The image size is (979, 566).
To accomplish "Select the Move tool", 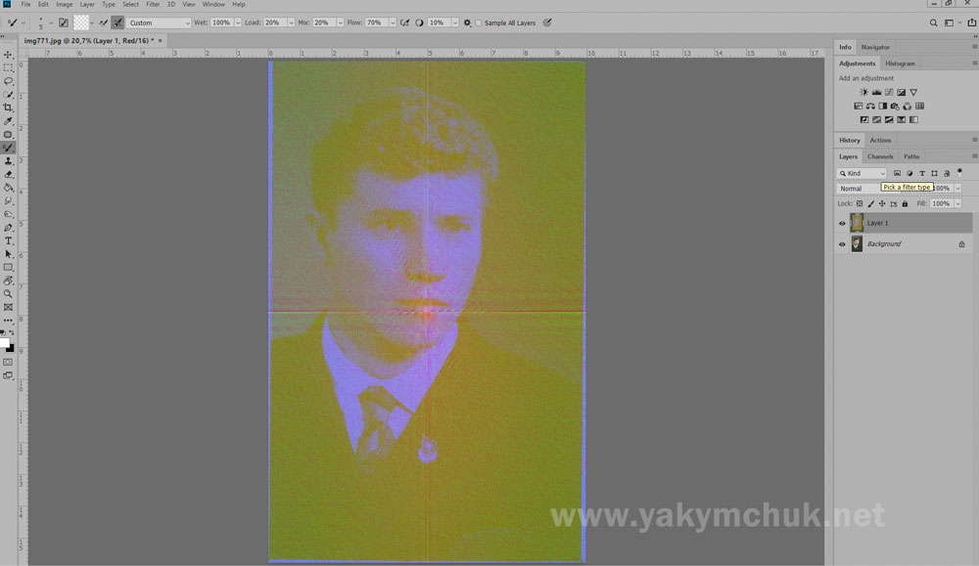I will 8,55.
